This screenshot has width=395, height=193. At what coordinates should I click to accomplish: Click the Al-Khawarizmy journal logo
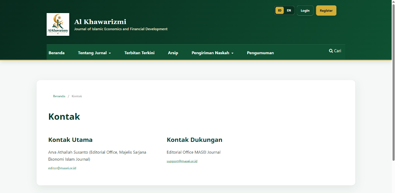click(58, 24)
